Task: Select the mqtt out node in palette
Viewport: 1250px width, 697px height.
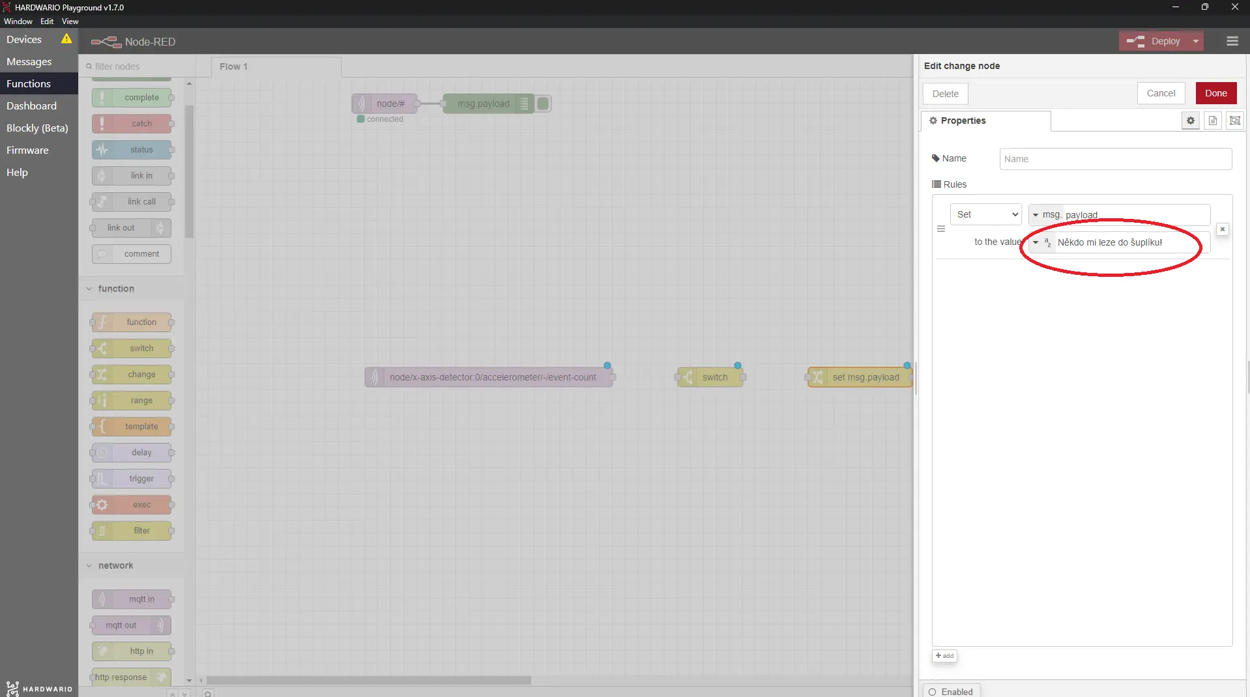Action: tap(132, 625)
